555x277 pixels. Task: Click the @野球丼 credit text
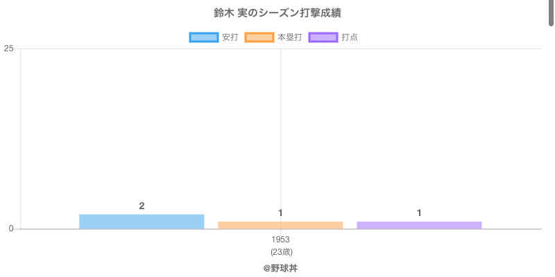pos(280,267)
